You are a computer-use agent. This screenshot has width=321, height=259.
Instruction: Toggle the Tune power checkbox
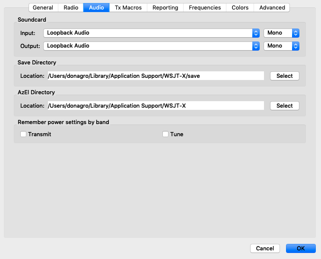click(x=165, y=134)
